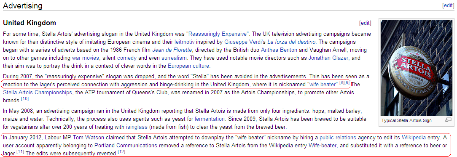Open Jonathan Glazer article
Viewport: 457px width, 157px height.
click(328, 58)
